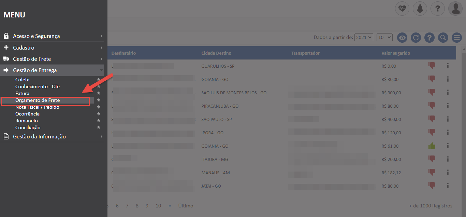This screenshot has height=217, width=466.
Task: Toggle favorite star next to Conciliação
Action: (99, 127)
